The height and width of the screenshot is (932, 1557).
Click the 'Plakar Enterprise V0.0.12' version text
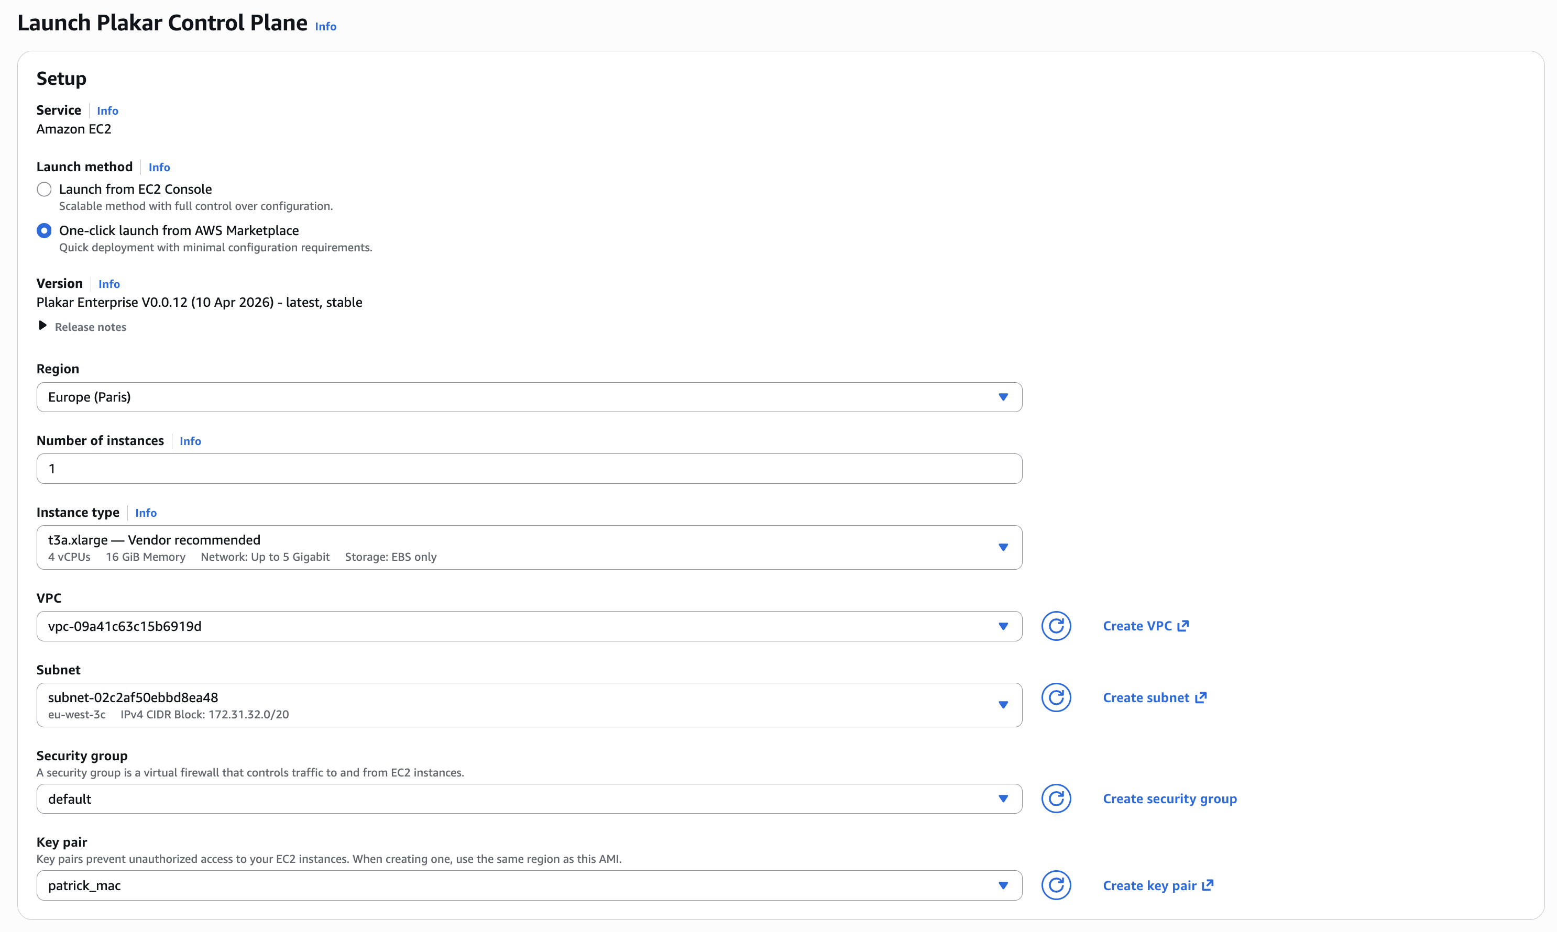199,302
